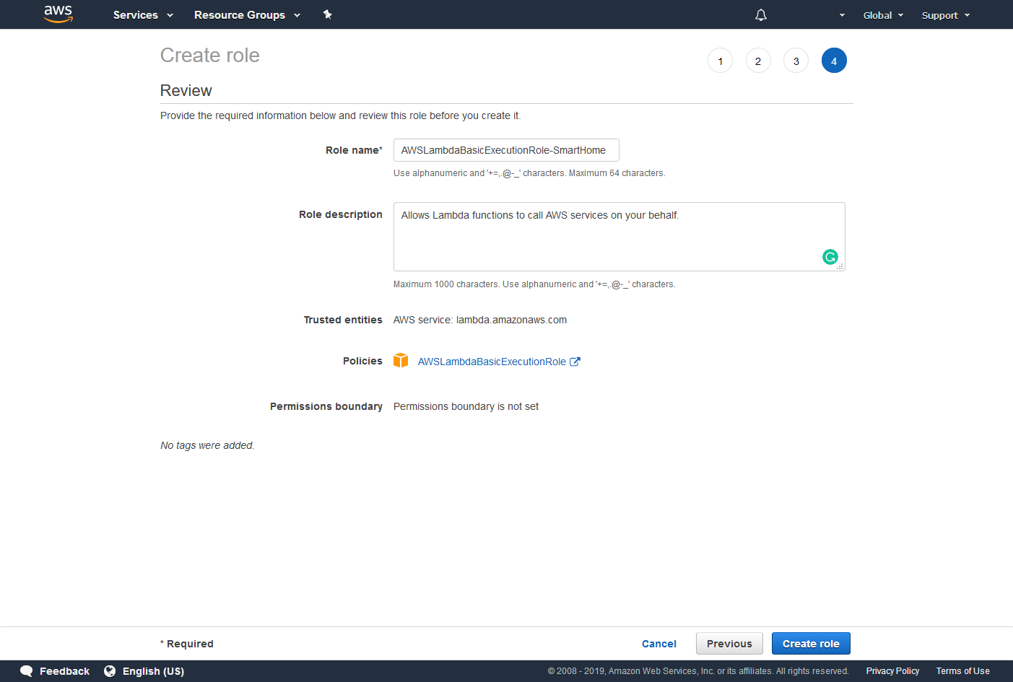Click the 'Create role' page heading
1013x682 pixels.
point(209,55)
